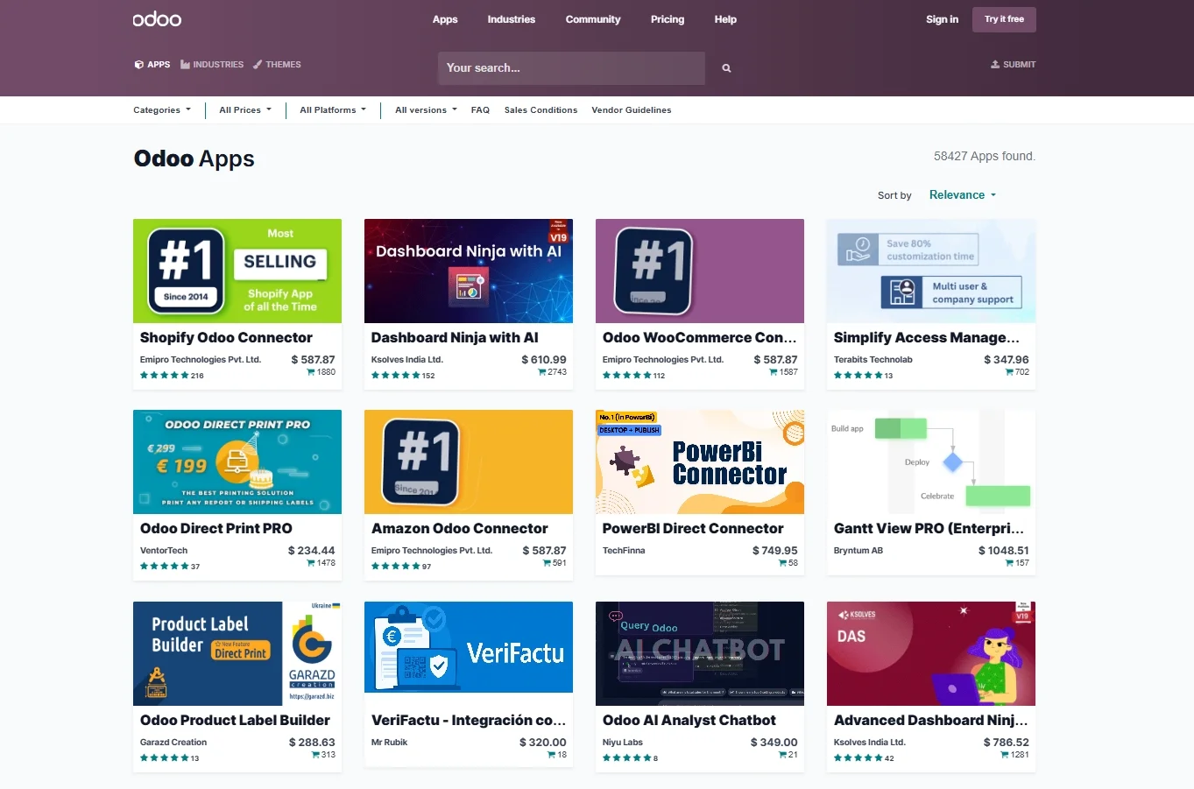Click the price $ 610.99
The height and width of the screenshot is (789, 1194).
pos(544,360)
